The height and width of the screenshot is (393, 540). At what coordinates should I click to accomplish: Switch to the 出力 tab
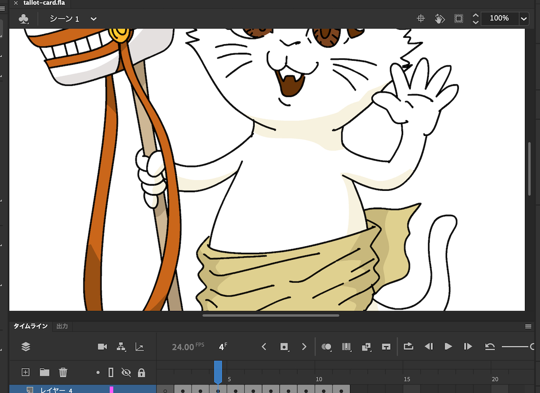(x=62, y=326)
